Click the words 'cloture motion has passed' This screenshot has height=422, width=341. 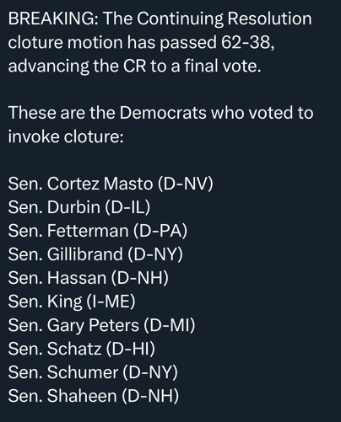(x=112, y=42)
